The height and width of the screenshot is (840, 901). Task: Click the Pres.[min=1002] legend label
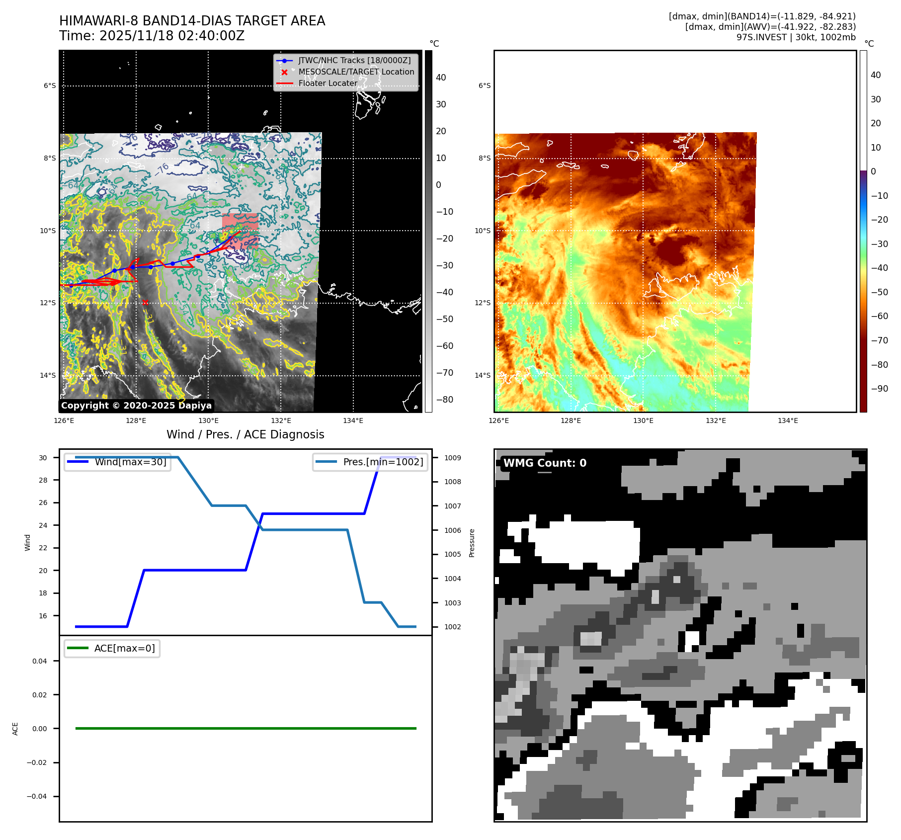383,462
